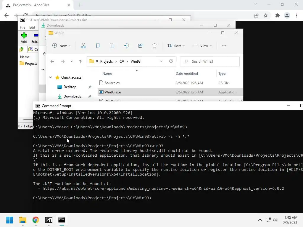Click the C# breadcrumb in address bar
The height and width of the screenshot is (227, 303).
(122, 61)
